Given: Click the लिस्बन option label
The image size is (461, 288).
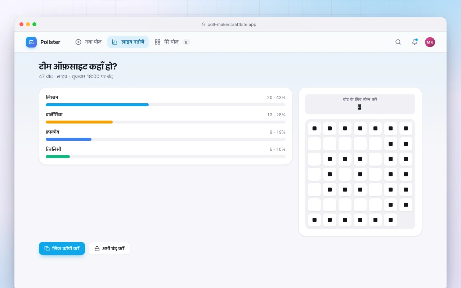Looking at the screenshot, I should 52,98.
